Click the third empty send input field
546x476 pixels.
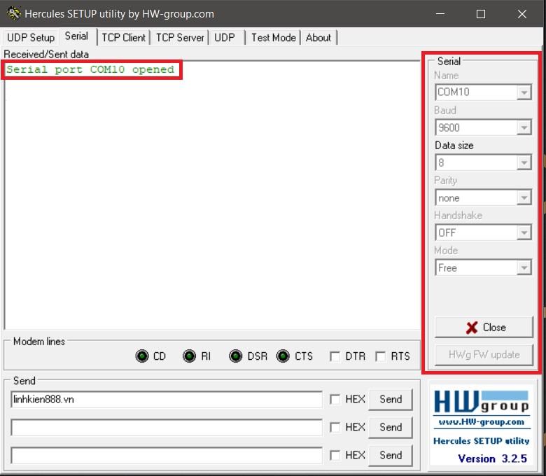(x=167, y=456)
